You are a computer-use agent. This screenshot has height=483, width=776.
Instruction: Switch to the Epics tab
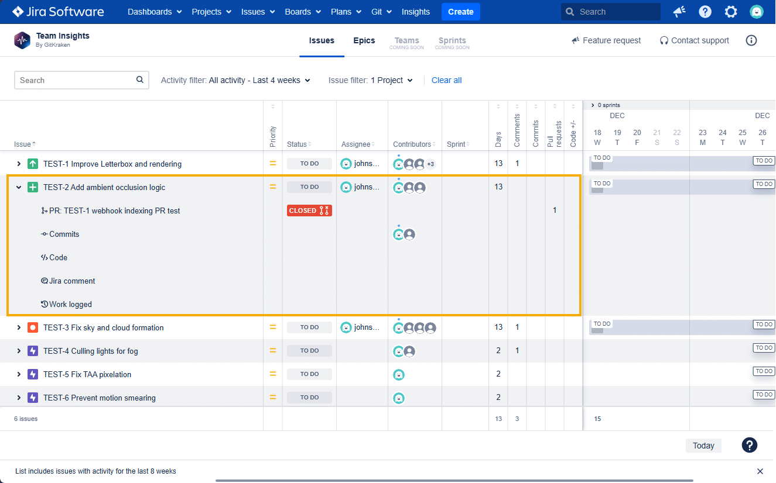pos(364,40)
